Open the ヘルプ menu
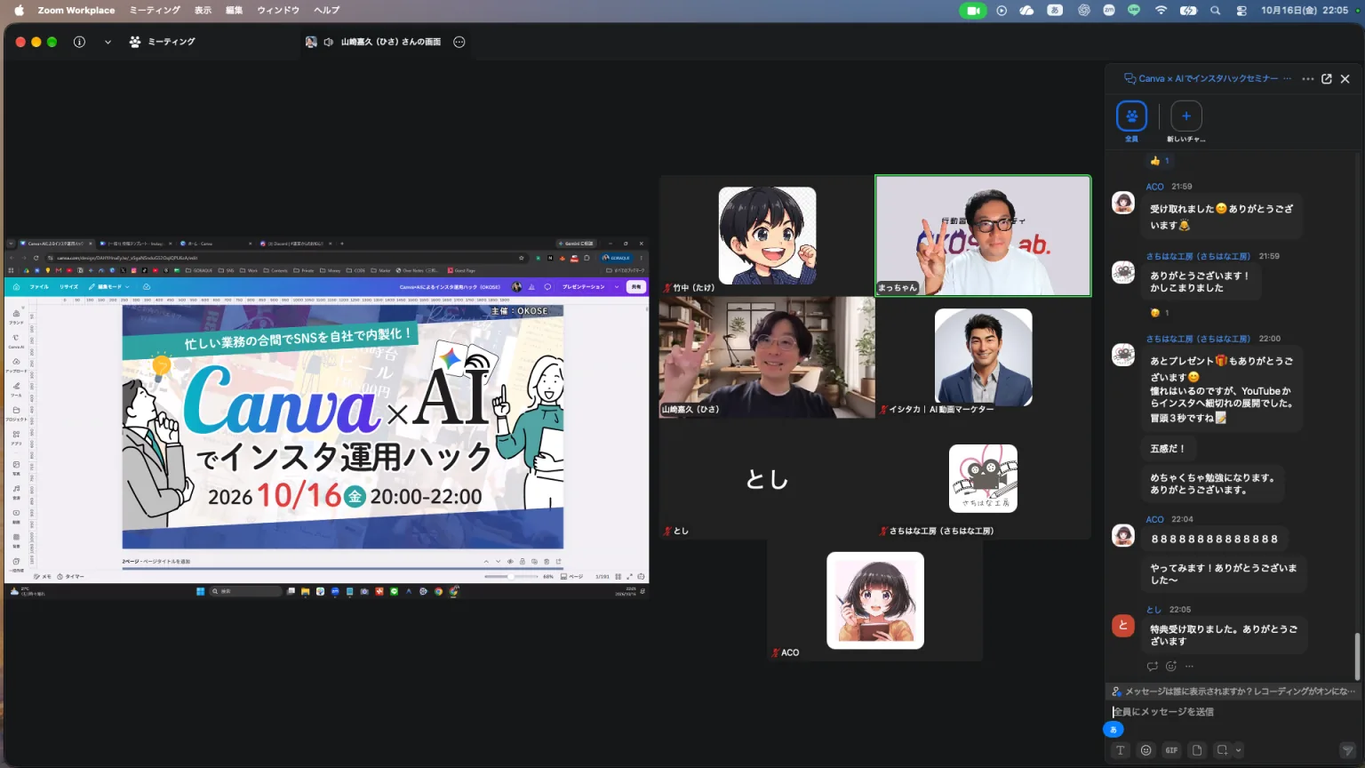 pyautogui.click(x=327, y=10)
